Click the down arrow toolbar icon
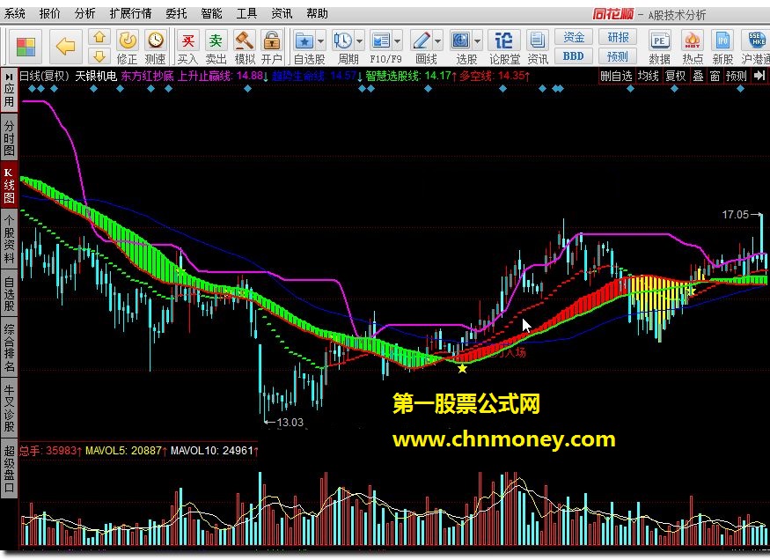Image resolution: width=770 pixels, height=560 pixels. tap(99, 56)
